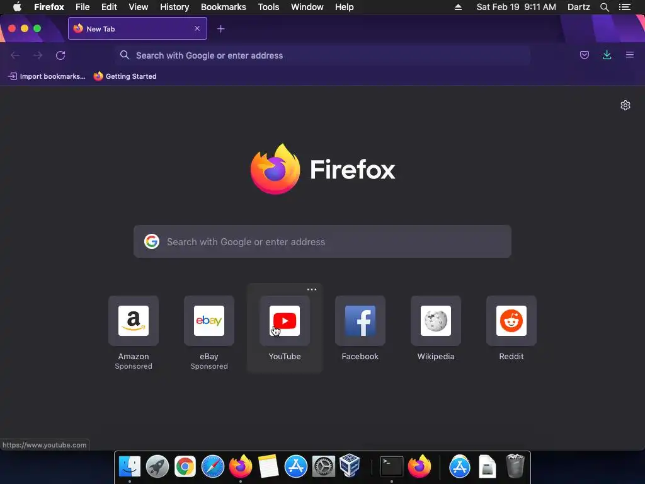Click the Google logo in search box
This screenshot has width=645, height=484.
click(152, 241)
